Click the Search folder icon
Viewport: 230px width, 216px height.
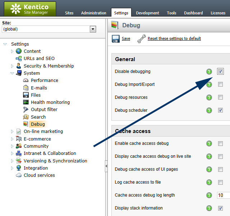click(26, 117)
